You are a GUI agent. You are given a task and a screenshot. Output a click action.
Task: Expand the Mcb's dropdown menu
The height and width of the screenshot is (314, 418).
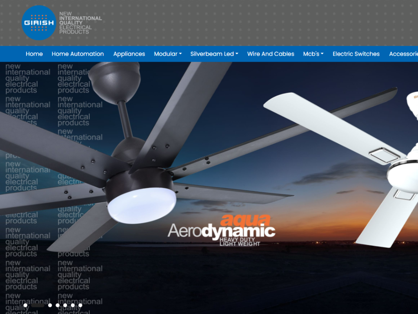313,54
